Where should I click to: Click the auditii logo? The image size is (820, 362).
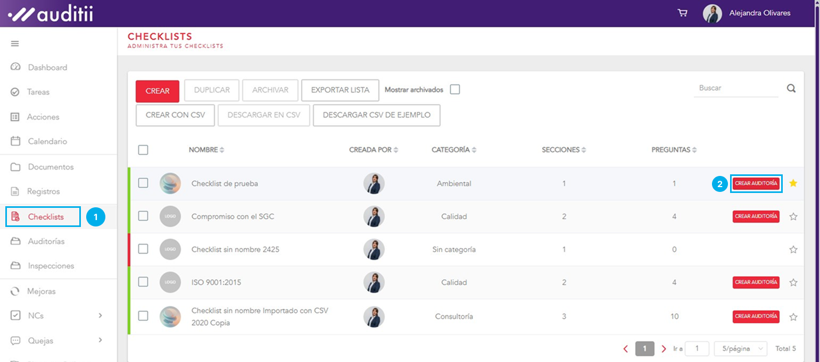(51, 14)
